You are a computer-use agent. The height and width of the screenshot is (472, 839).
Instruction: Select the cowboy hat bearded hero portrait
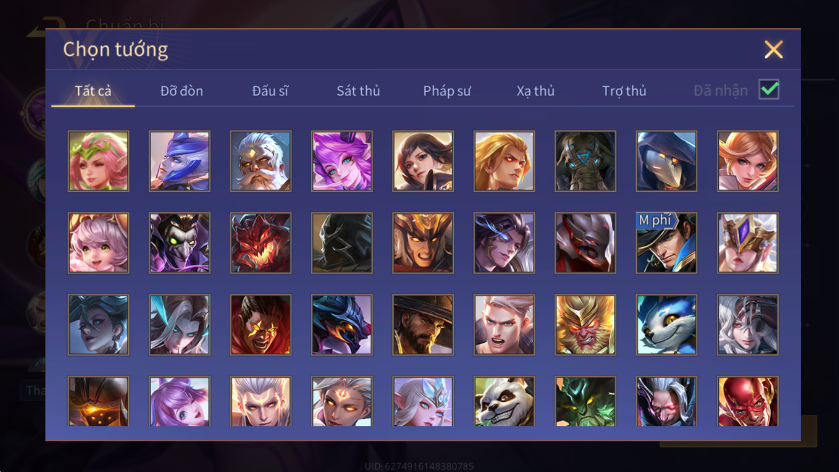[x=423, y=325]
